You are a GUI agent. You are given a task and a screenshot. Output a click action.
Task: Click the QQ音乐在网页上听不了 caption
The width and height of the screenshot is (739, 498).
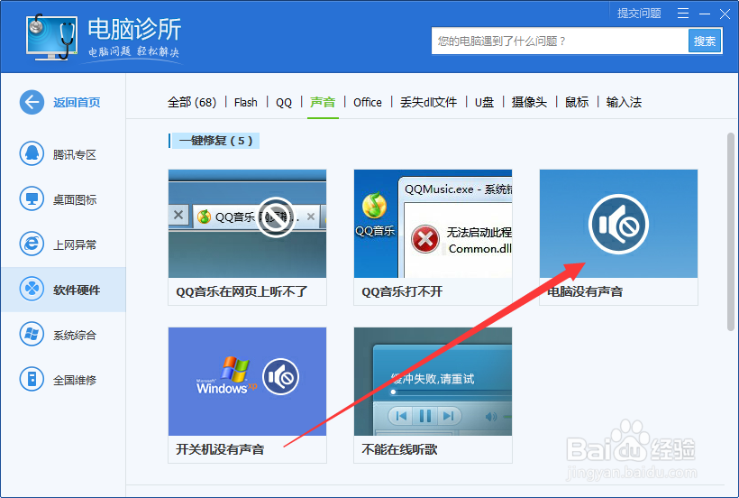[x=242, y=291]
